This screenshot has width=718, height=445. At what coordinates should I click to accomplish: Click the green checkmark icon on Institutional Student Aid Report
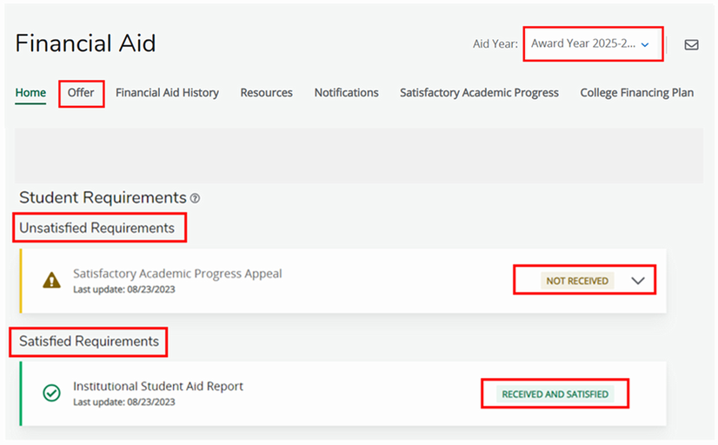[x=52, y=393]
